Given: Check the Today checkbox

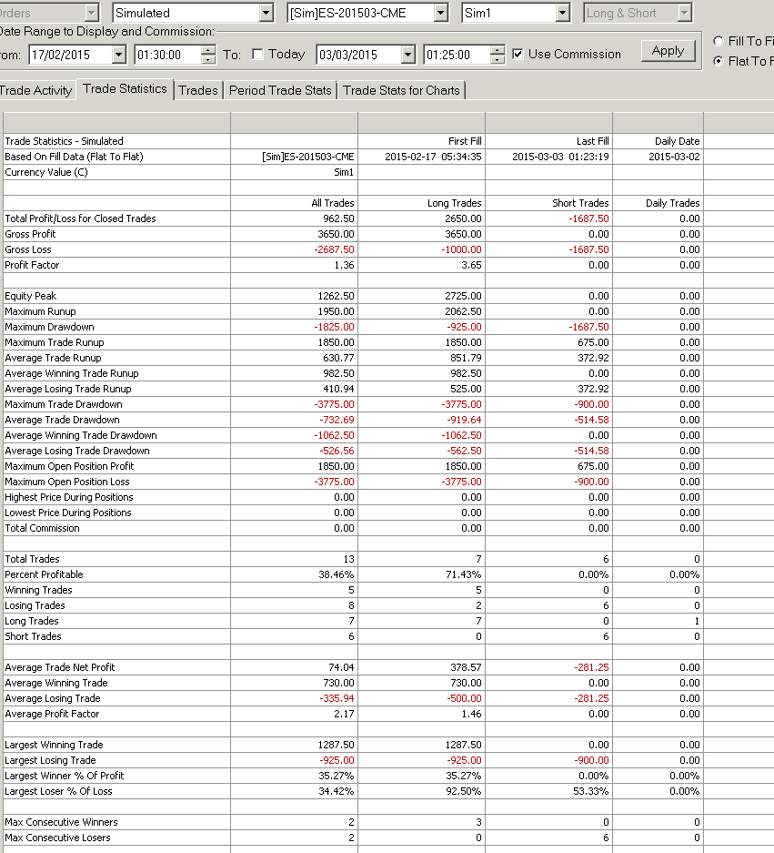Looking at the screenshot, I should pos(257,54).
